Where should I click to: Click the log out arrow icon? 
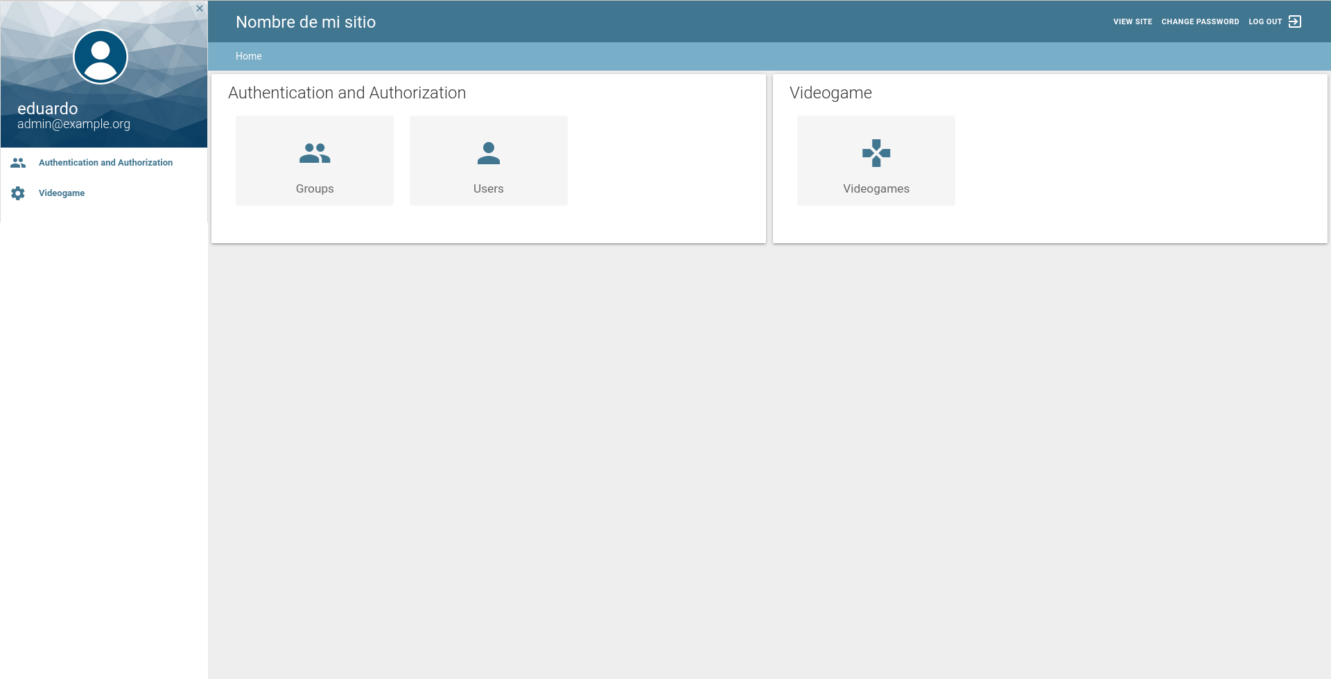1294,21
